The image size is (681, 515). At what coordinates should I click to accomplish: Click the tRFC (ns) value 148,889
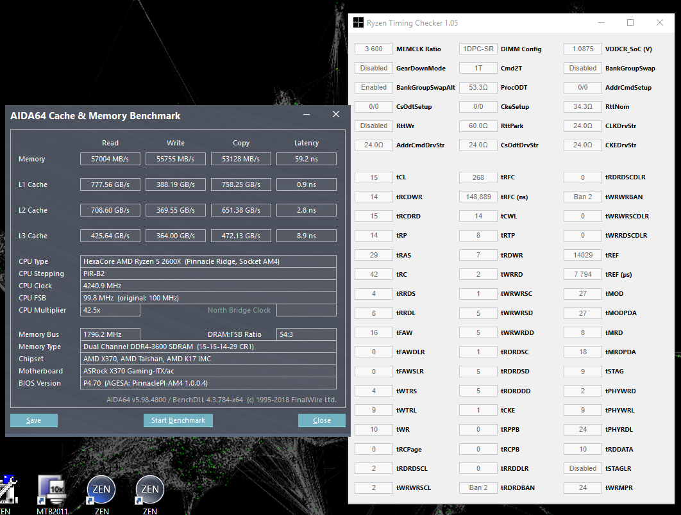pos(478,197)
